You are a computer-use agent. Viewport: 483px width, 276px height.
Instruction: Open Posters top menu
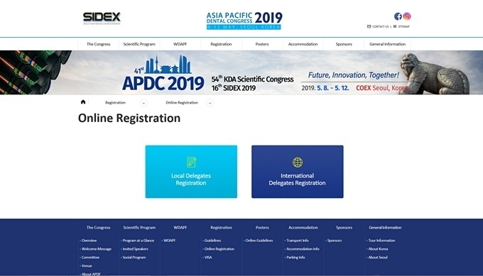(262, 44)
